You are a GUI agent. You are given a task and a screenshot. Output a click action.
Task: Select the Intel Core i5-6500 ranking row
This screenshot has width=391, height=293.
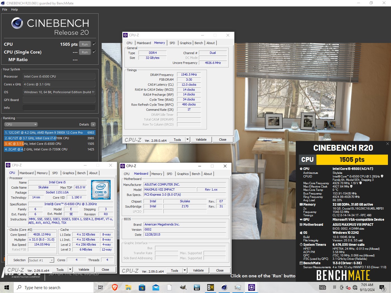click(x=50, y=144)
